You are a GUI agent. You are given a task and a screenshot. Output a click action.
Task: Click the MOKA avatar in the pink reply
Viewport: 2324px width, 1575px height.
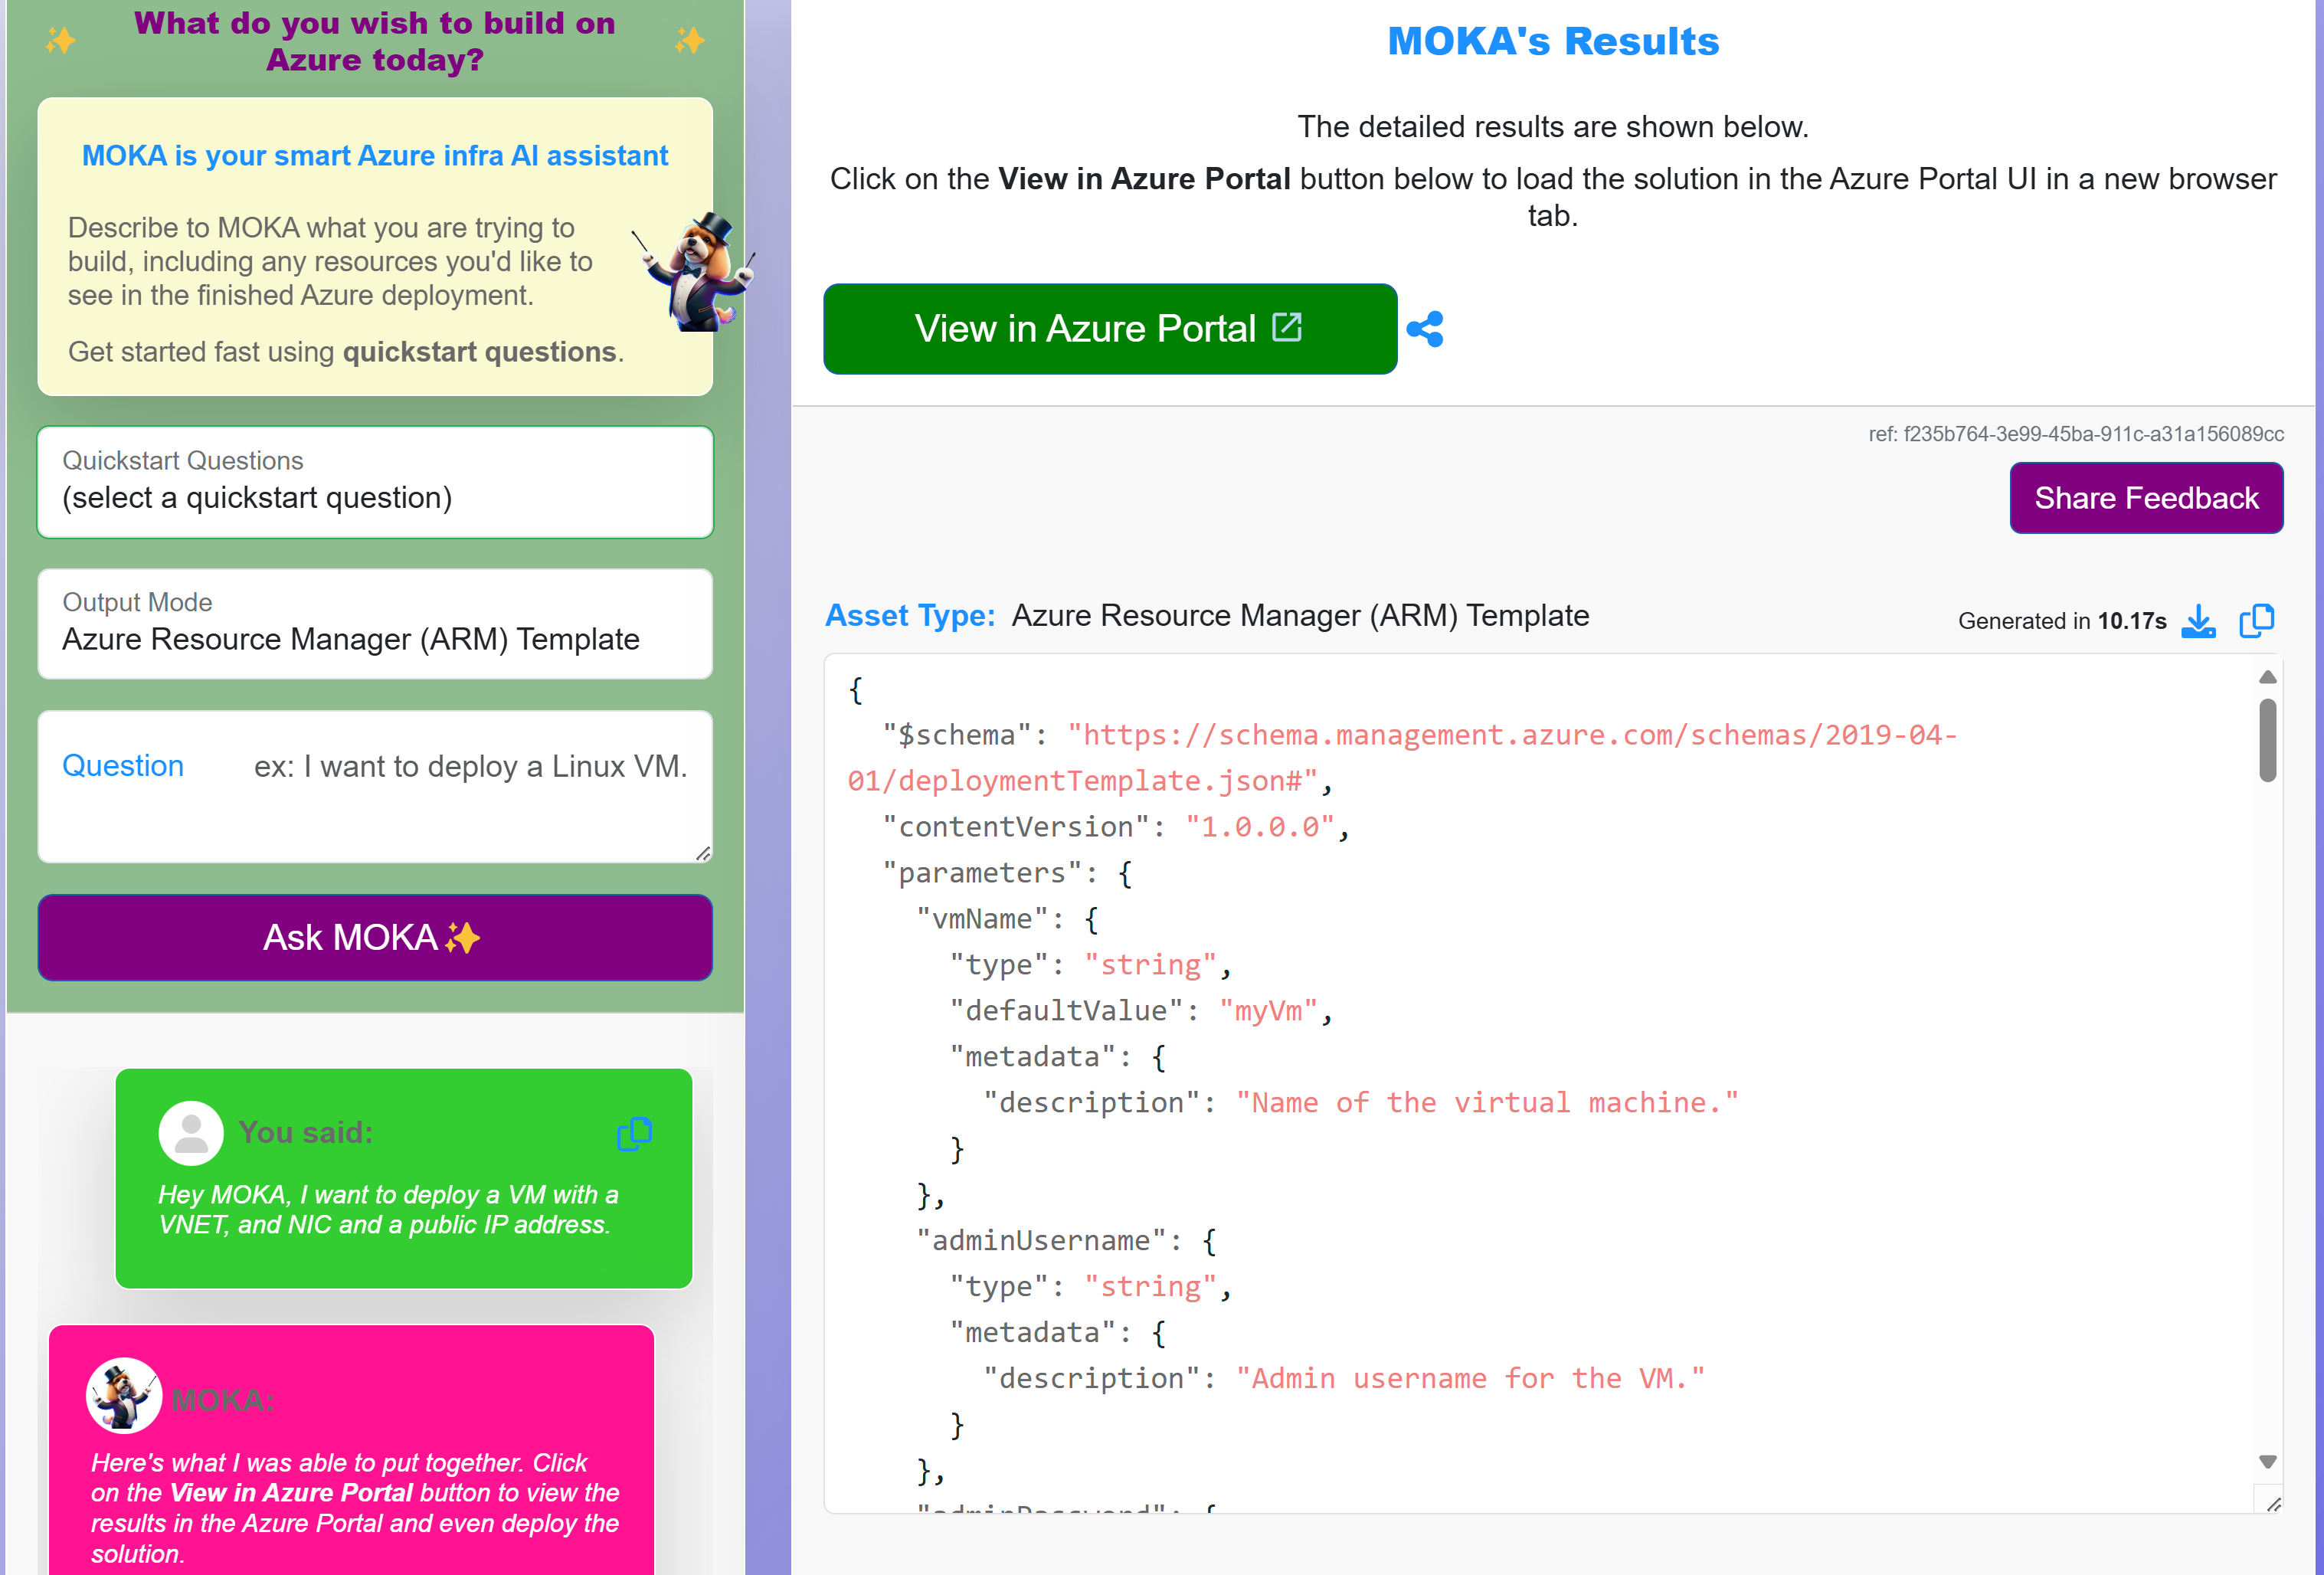[x=124, y=1395]
